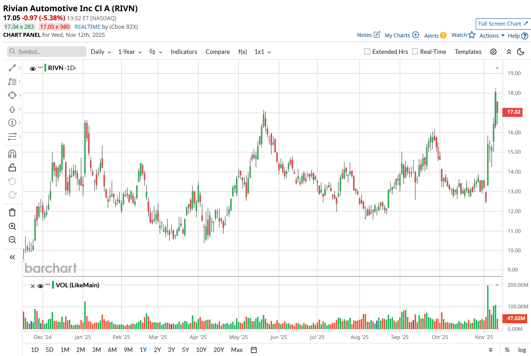Toggle the magnet snap mode

pyautogui.click(x=12, y=154)
